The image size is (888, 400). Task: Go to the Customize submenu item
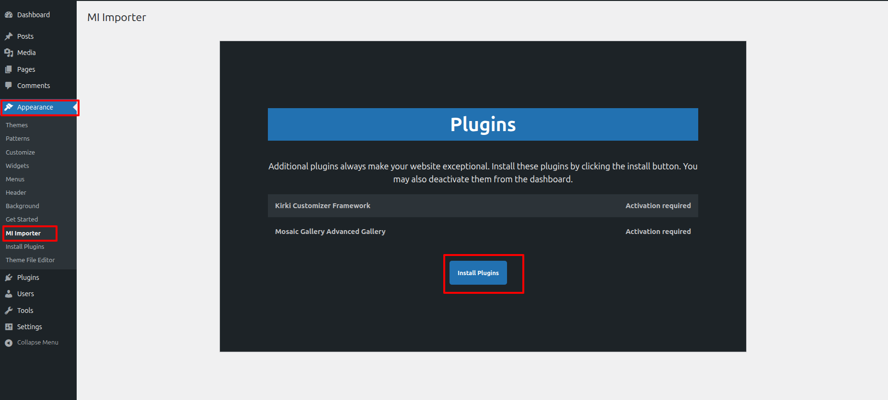tap(20, 153)
